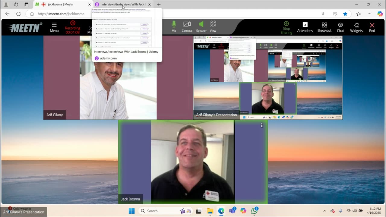386x217 pixels.
Task: Click the microphone in-use icon in address bar
Action: tap(323, 14)
